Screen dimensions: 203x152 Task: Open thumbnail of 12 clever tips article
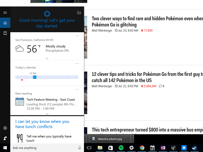coord(86,93)
